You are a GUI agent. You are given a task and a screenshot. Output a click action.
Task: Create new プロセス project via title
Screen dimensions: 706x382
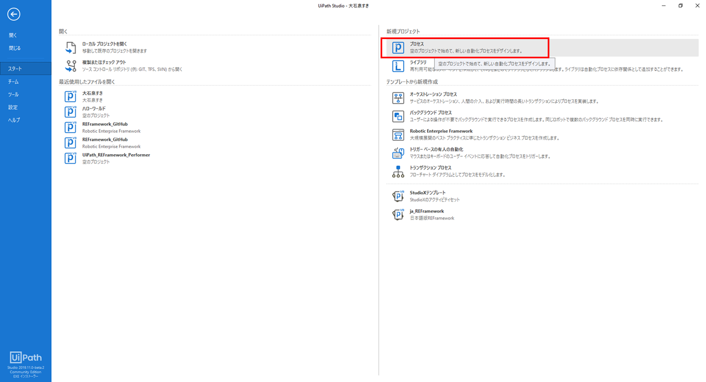(417, 44)
